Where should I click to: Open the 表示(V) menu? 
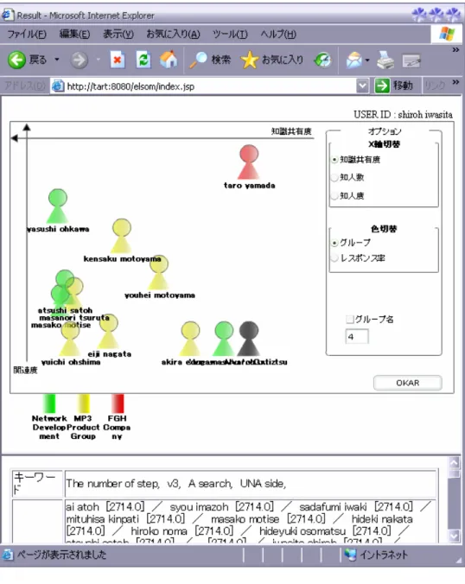(x=118, y=35)
